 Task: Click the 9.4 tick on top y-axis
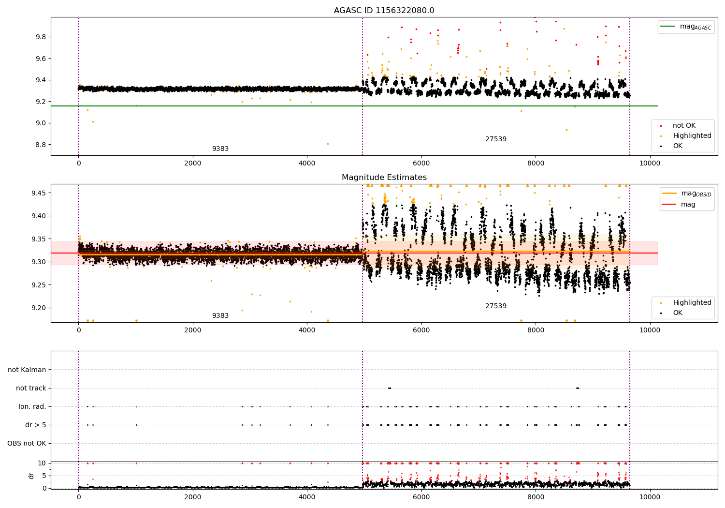tap(41, 80)
